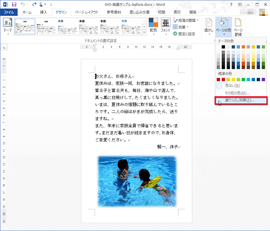
Task: Pick the orange theme color swatch
Action: [x=243, y=47]
